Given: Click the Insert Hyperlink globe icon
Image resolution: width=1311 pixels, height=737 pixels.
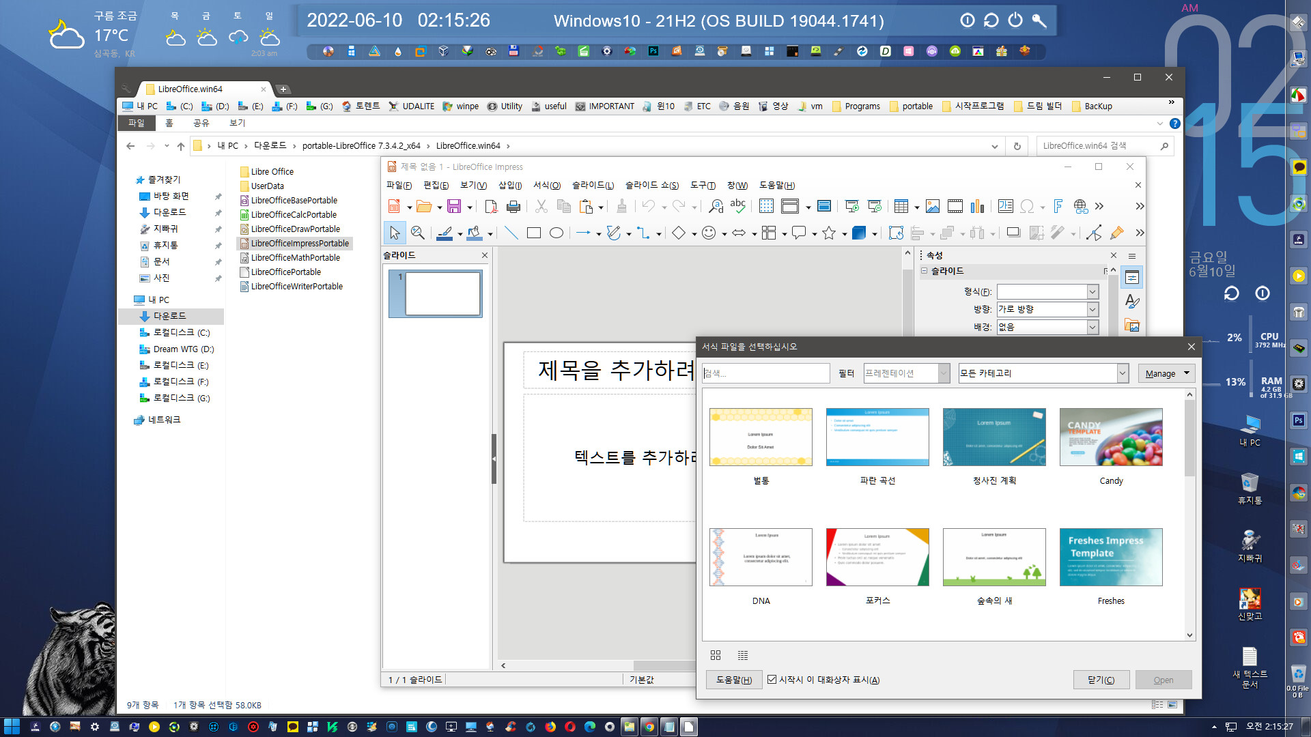Looking at the screenshot, I should (1080, 206).
